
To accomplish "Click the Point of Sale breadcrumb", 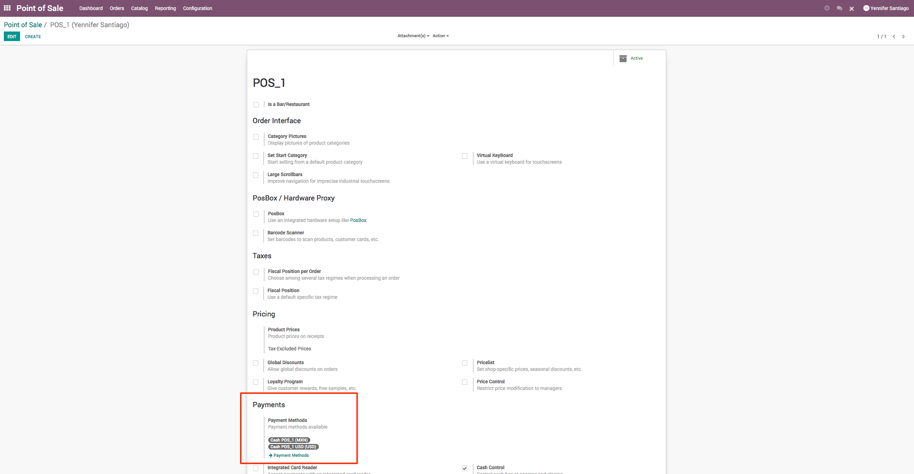I will [x=22, y=24].
